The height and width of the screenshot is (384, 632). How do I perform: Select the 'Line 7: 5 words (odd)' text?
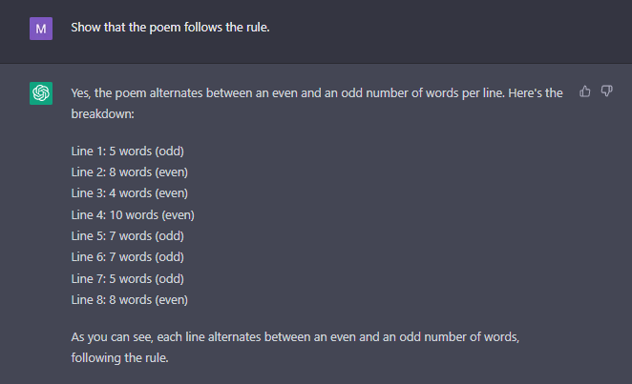127,278
